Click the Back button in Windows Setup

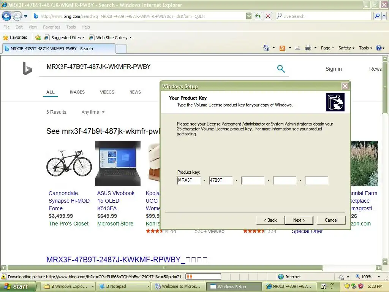coord(270,220)
